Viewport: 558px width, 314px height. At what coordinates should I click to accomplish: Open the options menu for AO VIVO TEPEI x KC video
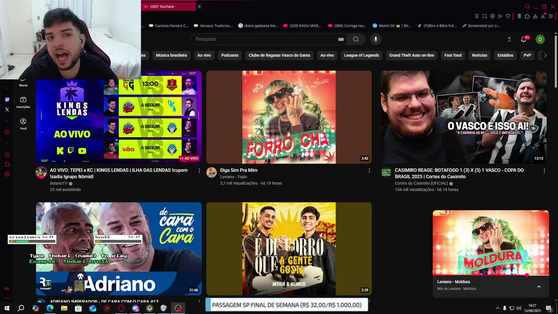click(x=199, y=171)
